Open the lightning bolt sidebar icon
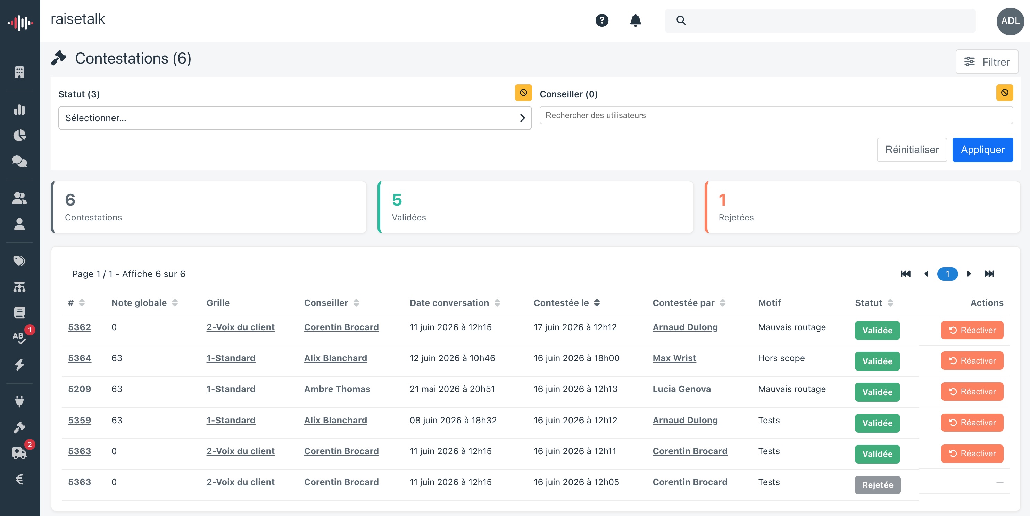 [19, 364]
